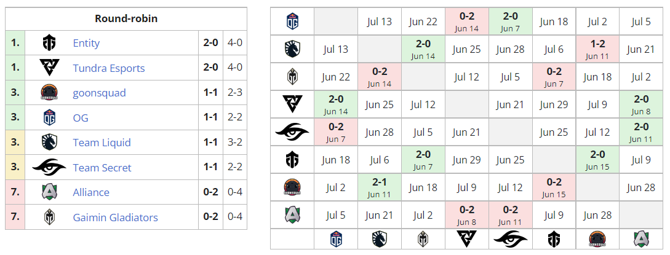Click the Team Liquid logo in the crosstable's left column
The height and width of the screenshot is (255, 670).
292,49
